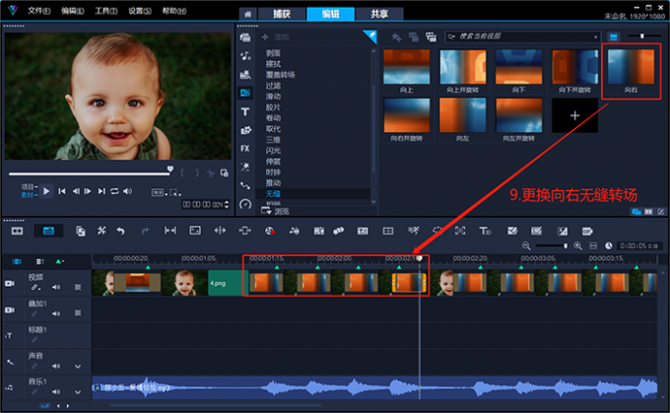Open the 工具 (Tools) menu

click(106, 11)
